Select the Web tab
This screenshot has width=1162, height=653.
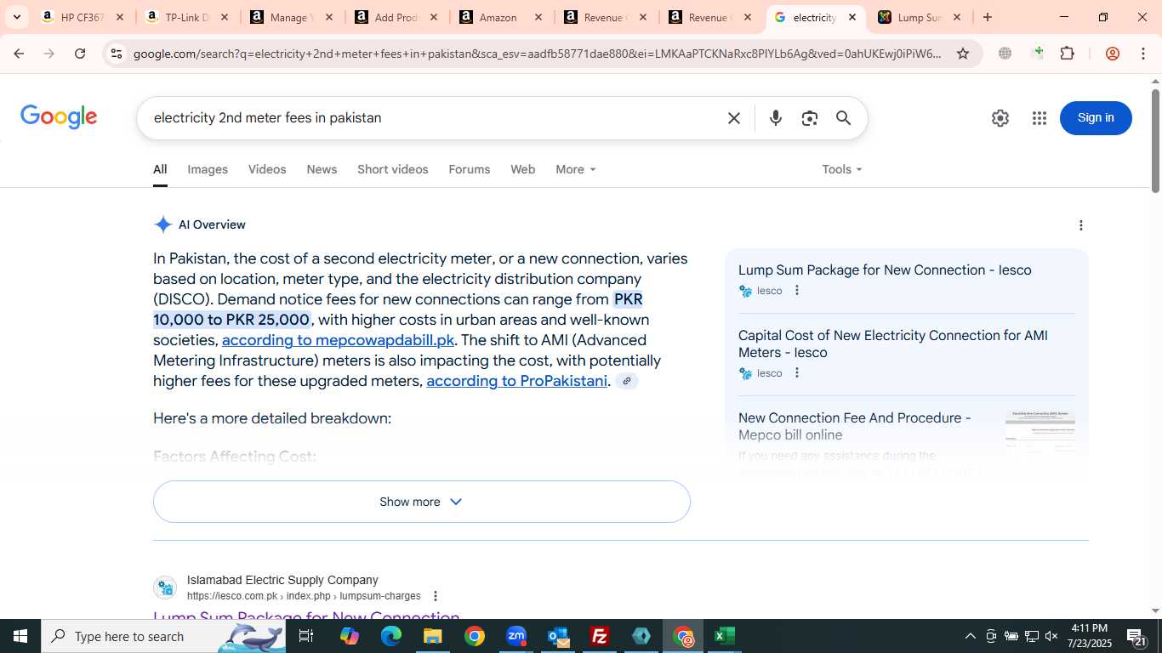pos(522,169)
